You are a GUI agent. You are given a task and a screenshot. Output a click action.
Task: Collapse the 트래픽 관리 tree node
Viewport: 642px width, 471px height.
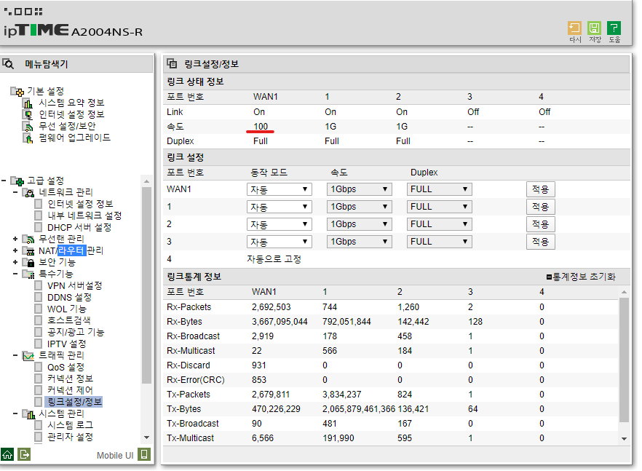click(x=15, y=355)
